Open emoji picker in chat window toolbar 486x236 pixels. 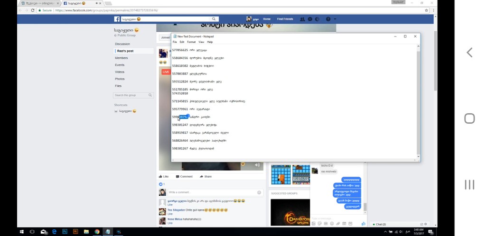pyautogui.click(x=332, y=224)
